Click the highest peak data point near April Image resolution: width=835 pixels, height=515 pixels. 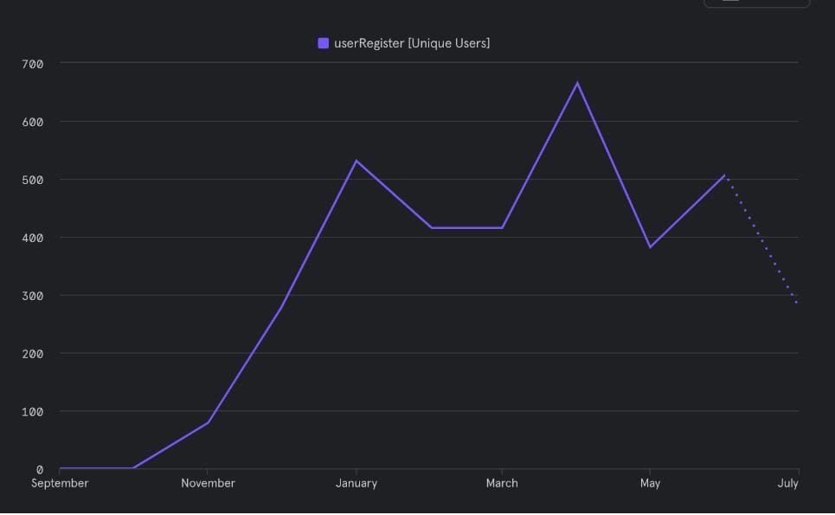pyautogui.click(x=577, y=83)
